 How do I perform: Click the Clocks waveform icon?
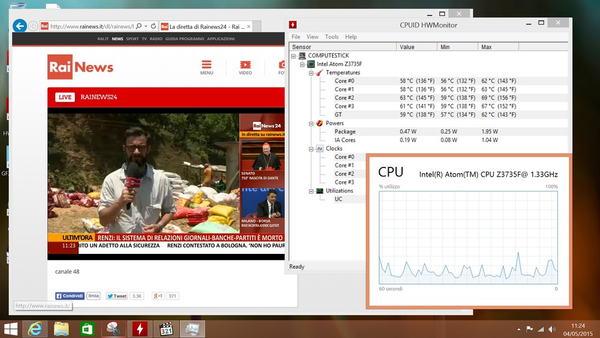(320, 148)
